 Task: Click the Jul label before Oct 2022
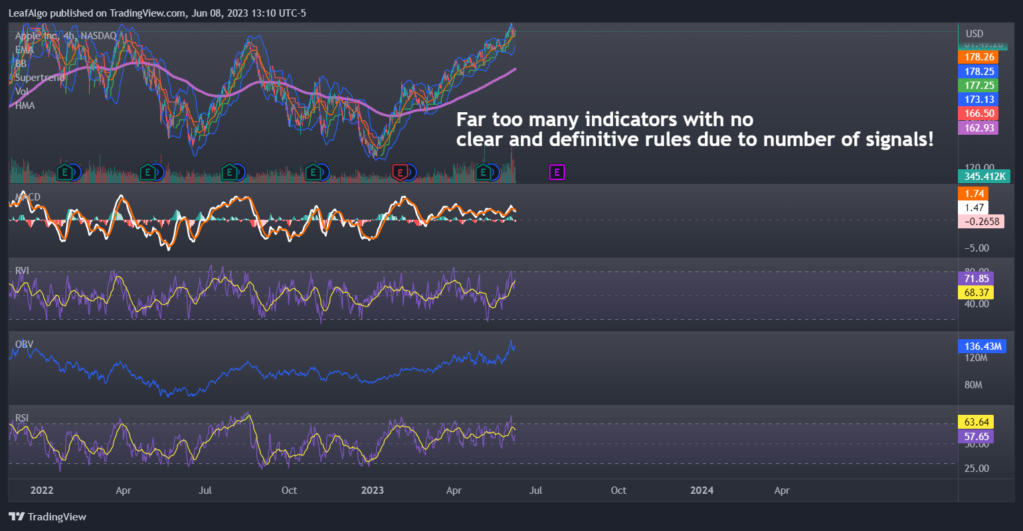(x=205, y=490)
